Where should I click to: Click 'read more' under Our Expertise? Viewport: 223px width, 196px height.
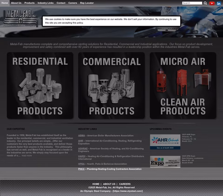point(26,156)
